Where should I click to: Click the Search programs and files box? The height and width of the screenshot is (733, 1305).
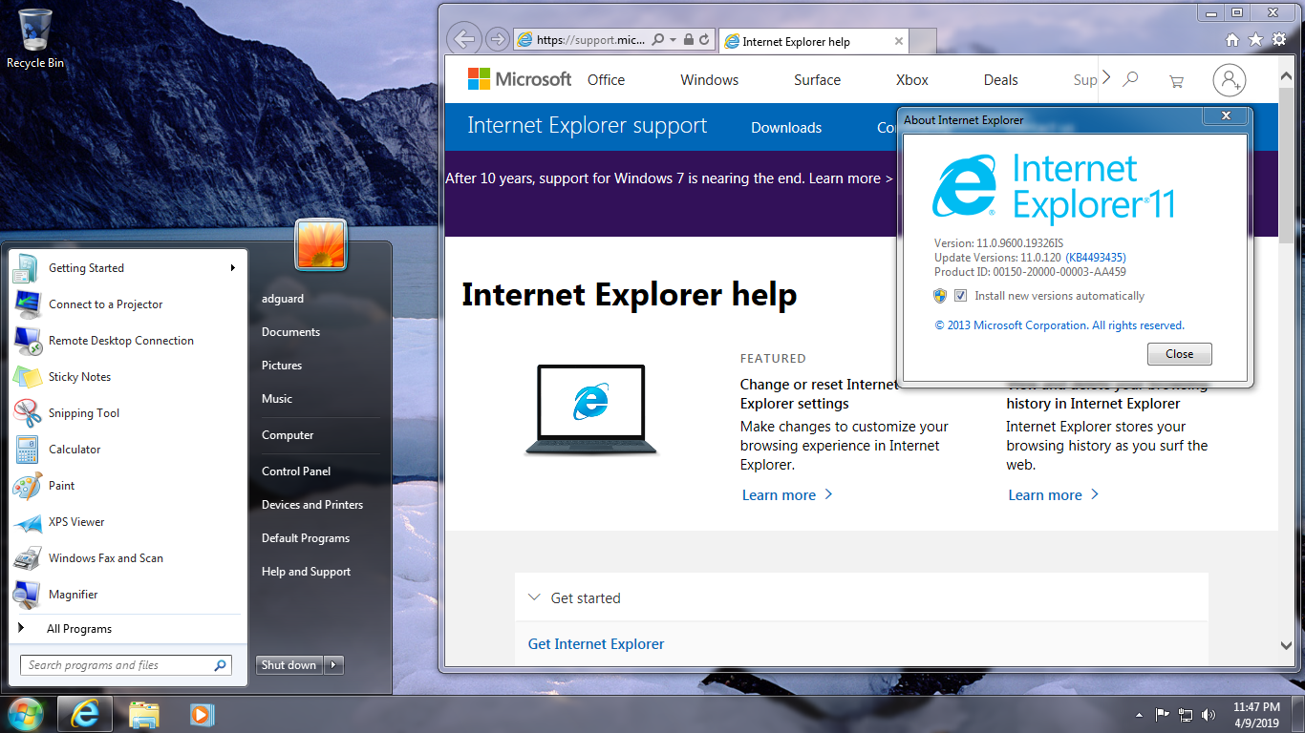click(x=126, y=665)
